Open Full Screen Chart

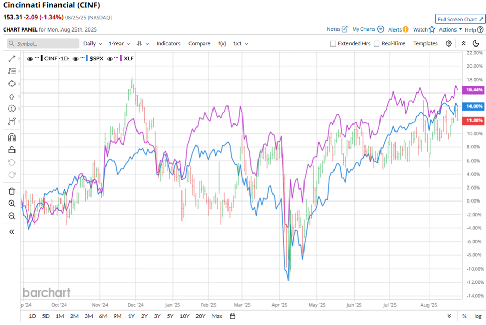click(x=460, y=19)
